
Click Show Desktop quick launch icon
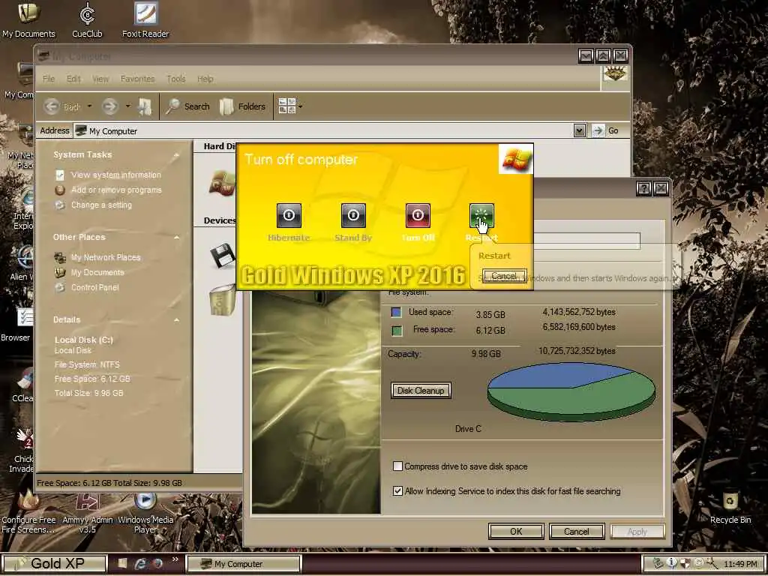[x=122, y=564]
